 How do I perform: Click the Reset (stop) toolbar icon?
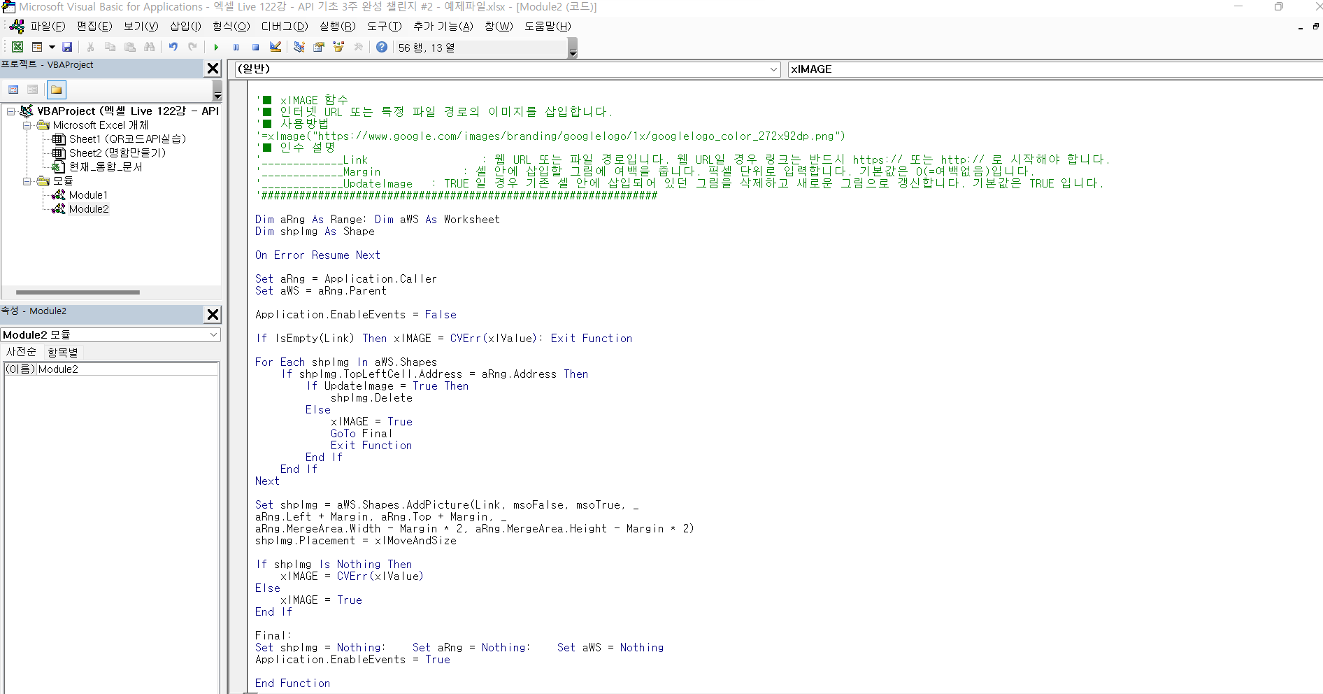tap(255, 47)
